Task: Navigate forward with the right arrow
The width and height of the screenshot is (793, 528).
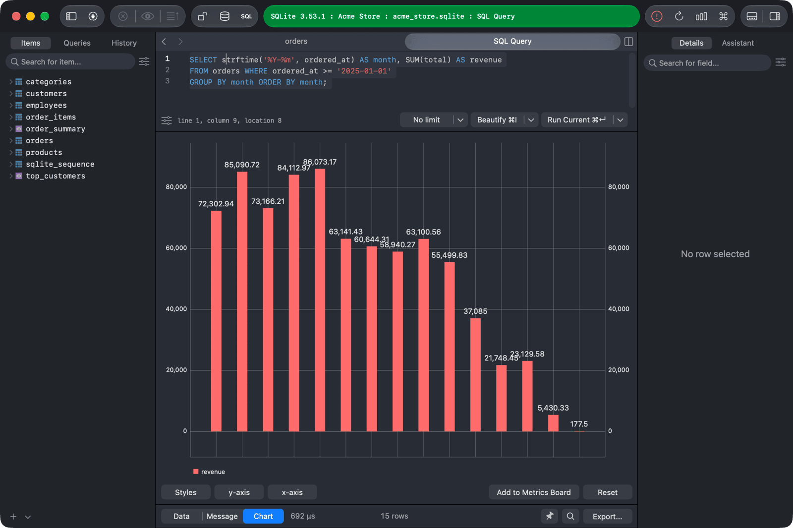Action: (180, 42)
